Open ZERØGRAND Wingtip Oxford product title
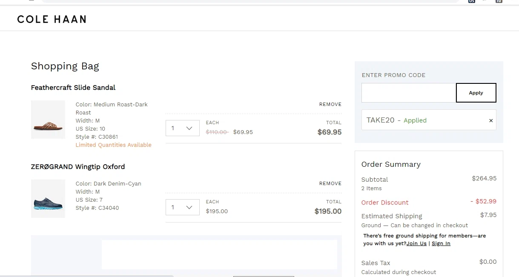519x277 pixels. point(78,166)
